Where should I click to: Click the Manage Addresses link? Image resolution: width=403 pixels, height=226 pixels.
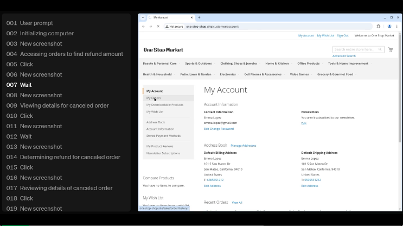coord(243,146)
